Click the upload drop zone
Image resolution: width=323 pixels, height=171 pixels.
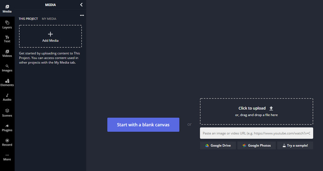point(256,111)
